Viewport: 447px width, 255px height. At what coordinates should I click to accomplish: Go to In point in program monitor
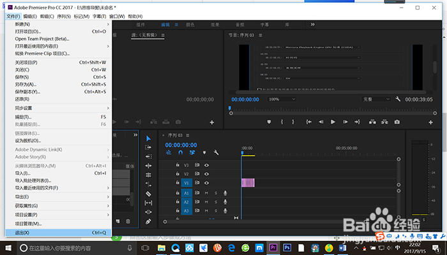[x=308, y=122]
